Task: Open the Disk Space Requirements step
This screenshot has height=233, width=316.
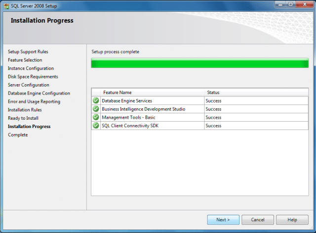Action: click(33, 76)
